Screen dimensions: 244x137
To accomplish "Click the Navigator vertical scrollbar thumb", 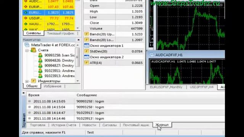I will 77,57.
